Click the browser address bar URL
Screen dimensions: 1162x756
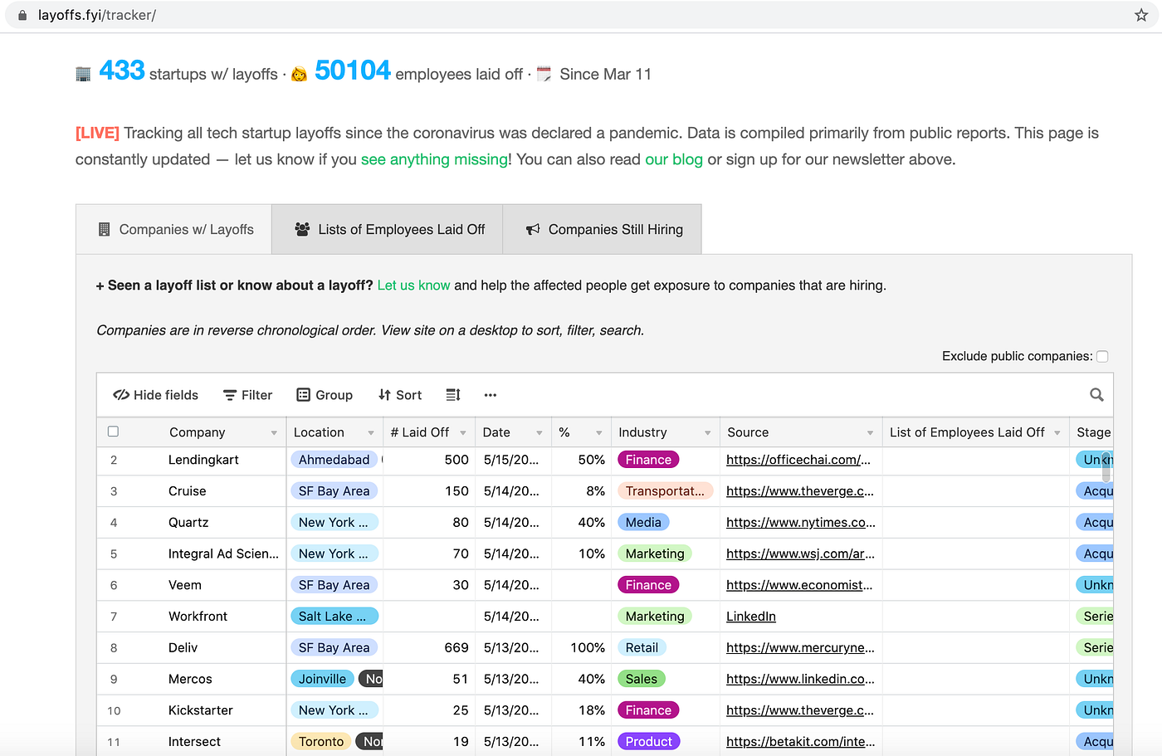97,15
